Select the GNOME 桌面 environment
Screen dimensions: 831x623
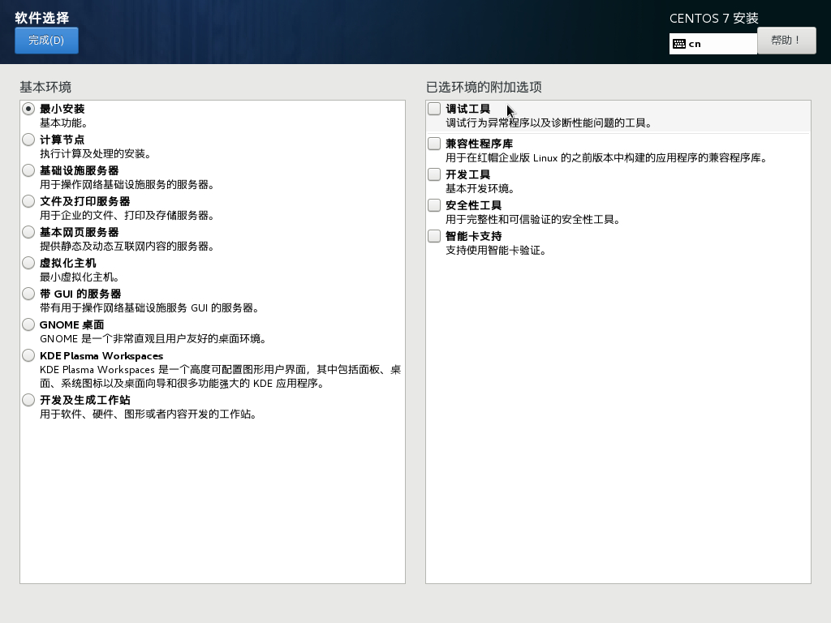pyautogui.click(x=28, y=324)
